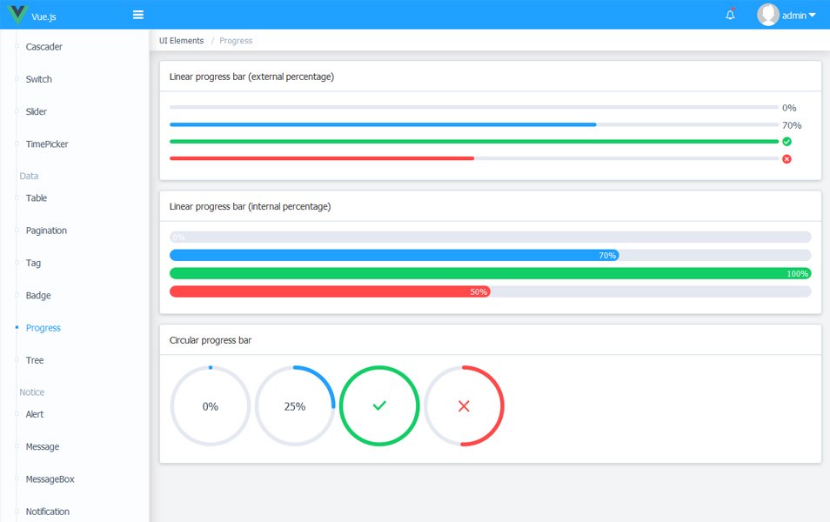Open the Slider page from sidebar

[37, 111]
